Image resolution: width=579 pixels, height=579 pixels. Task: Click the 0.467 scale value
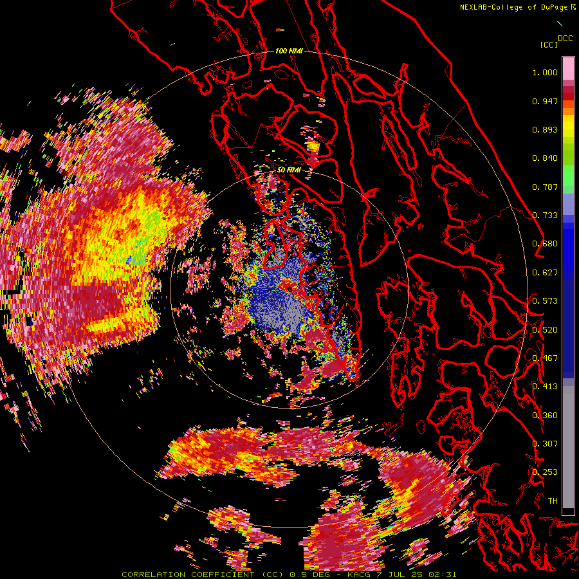[x=545, y=358]
